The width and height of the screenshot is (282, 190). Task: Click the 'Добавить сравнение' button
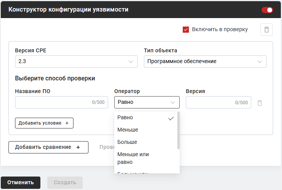(48, 147)
